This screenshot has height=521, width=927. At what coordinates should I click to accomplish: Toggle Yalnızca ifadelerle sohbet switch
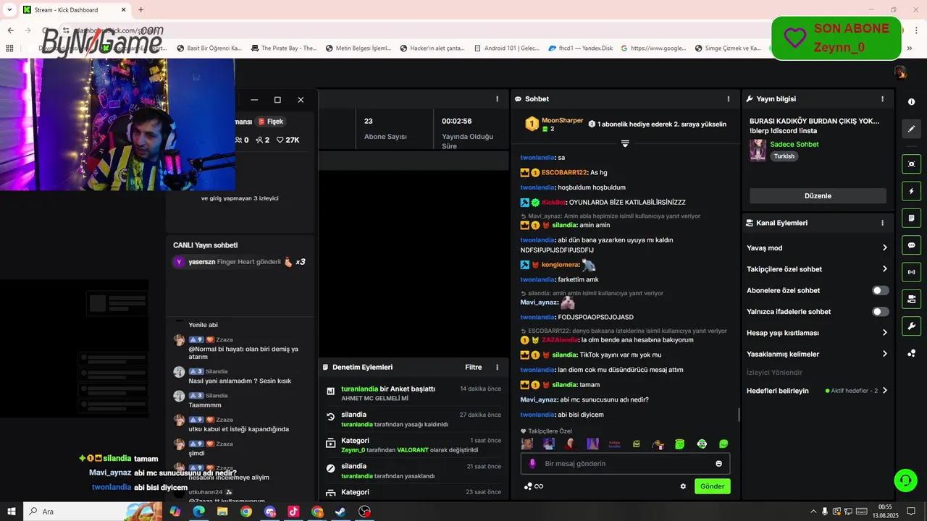[881, 312]
